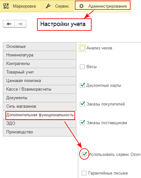Open the Администрирование section
Viewport: 141px width, 178px height.
[108, 6]
